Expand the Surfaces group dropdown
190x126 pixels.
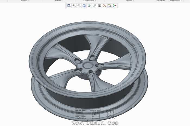pyautogui.click(x=162, y=1)
